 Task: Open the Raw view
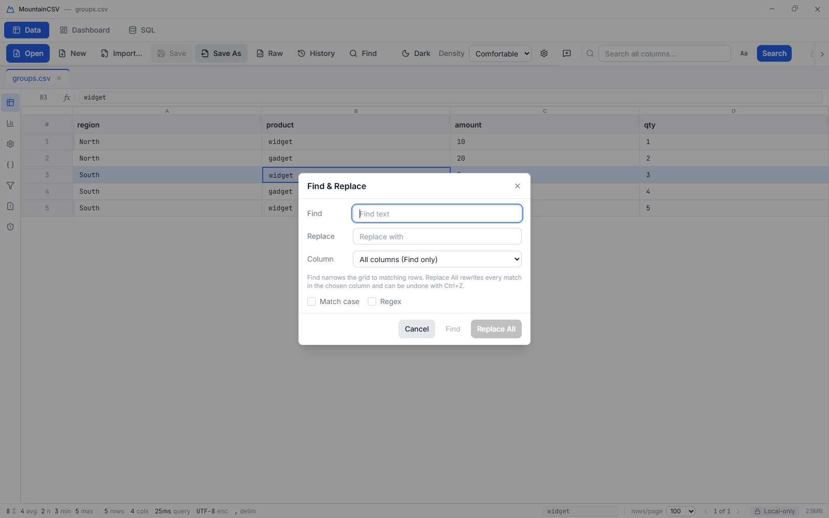click(270, 53)
